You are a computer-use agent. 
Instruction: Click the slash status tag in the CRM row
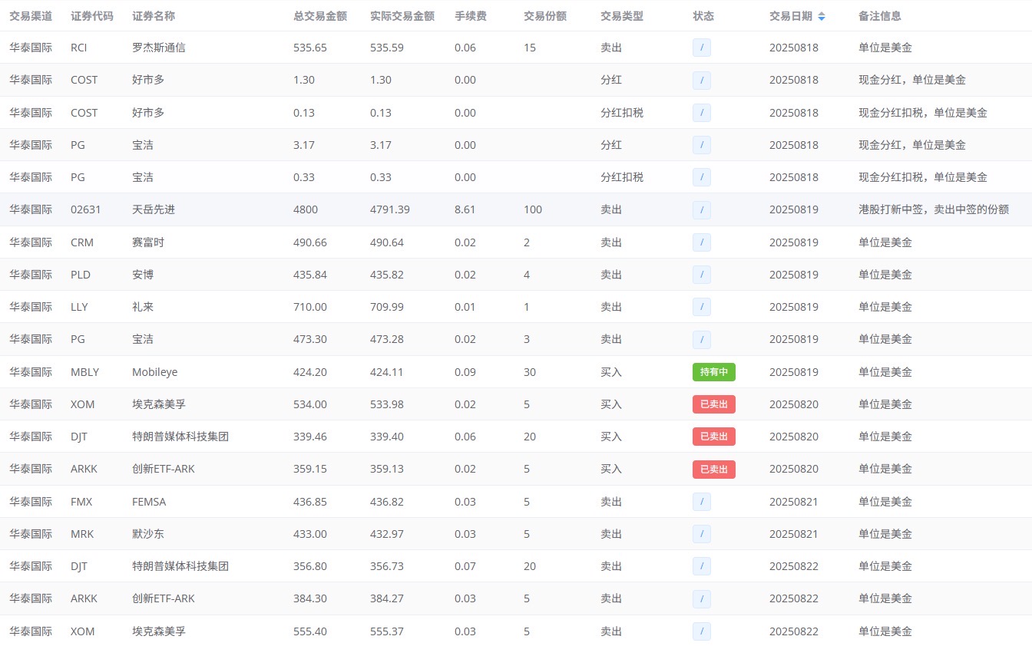pos(702,242)
